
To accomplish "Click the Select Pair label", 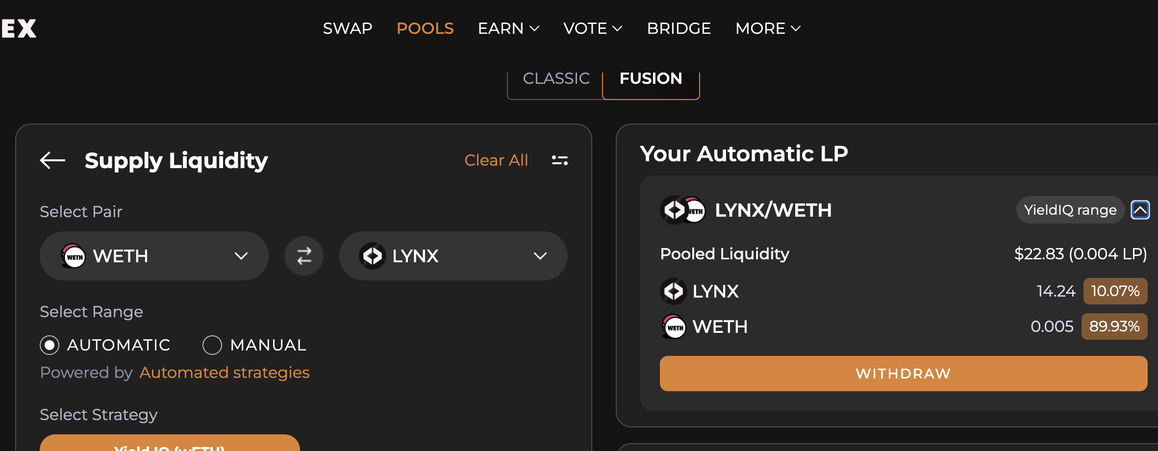I will point(81,212).
